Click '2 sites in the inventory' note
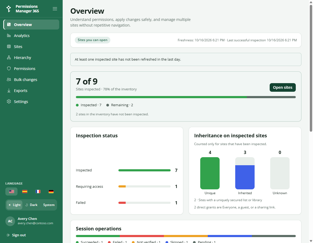The width and height of the screenshot is (313, 243). coord(112,114)
